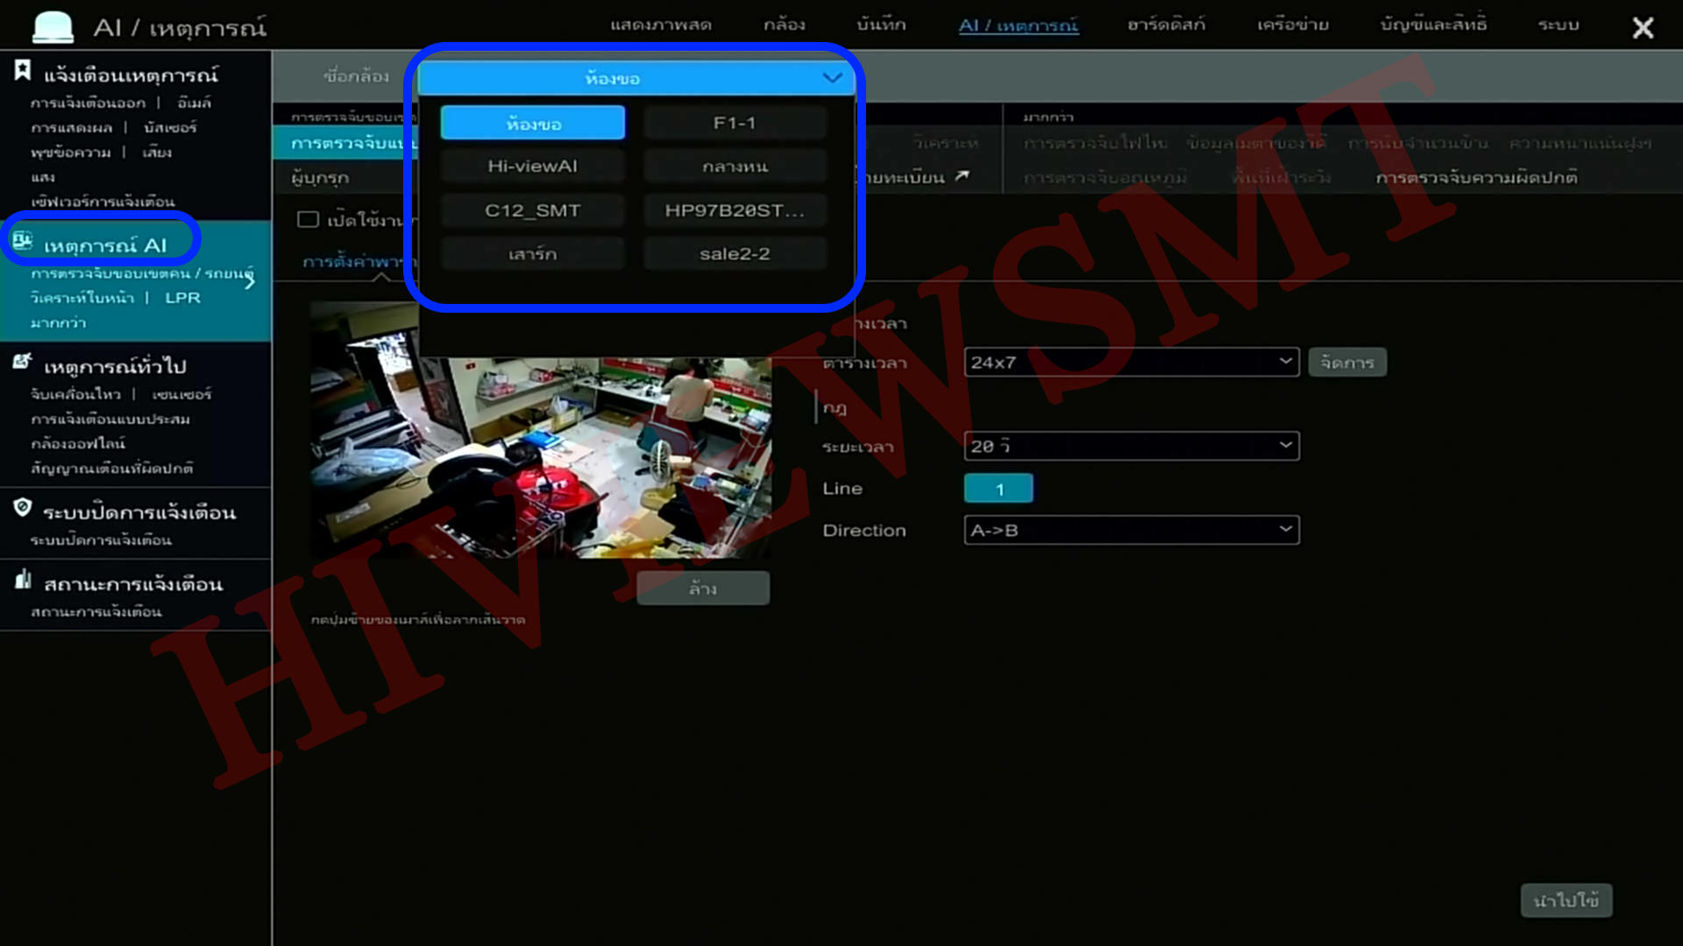Expand the AI event submenu arrow

[x=250, y=280]
